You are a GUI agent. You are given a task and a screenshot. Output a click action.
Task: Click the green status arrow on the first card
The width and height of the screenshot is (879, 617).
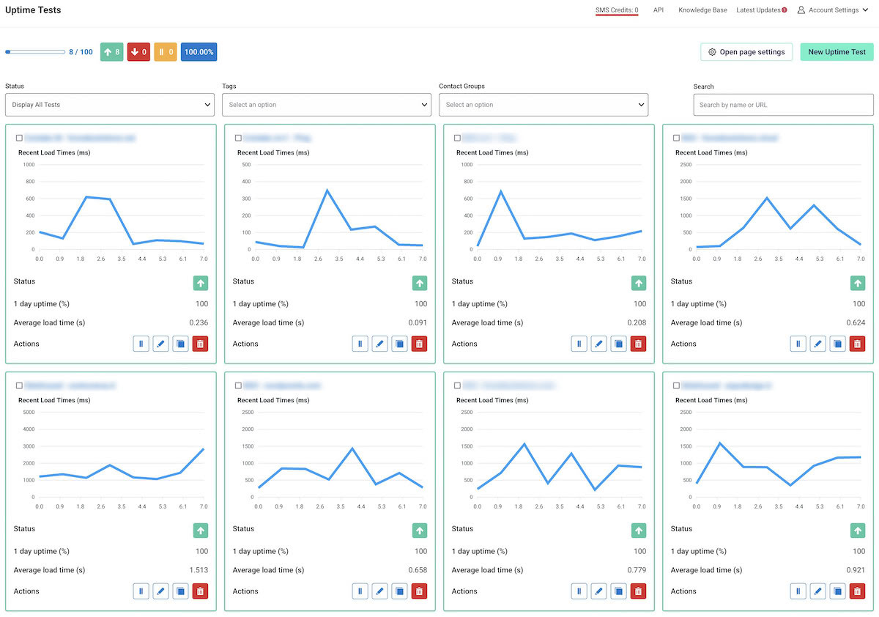(200, 282)
